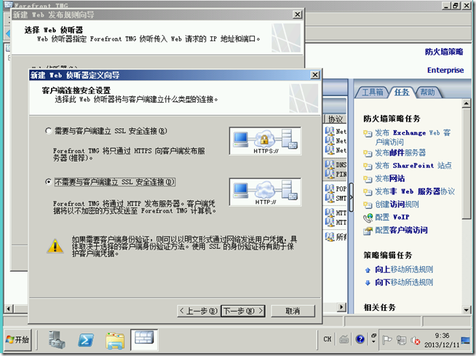
Task: Click the task pane scroll up arrow
Action: (x=466, y=103)
